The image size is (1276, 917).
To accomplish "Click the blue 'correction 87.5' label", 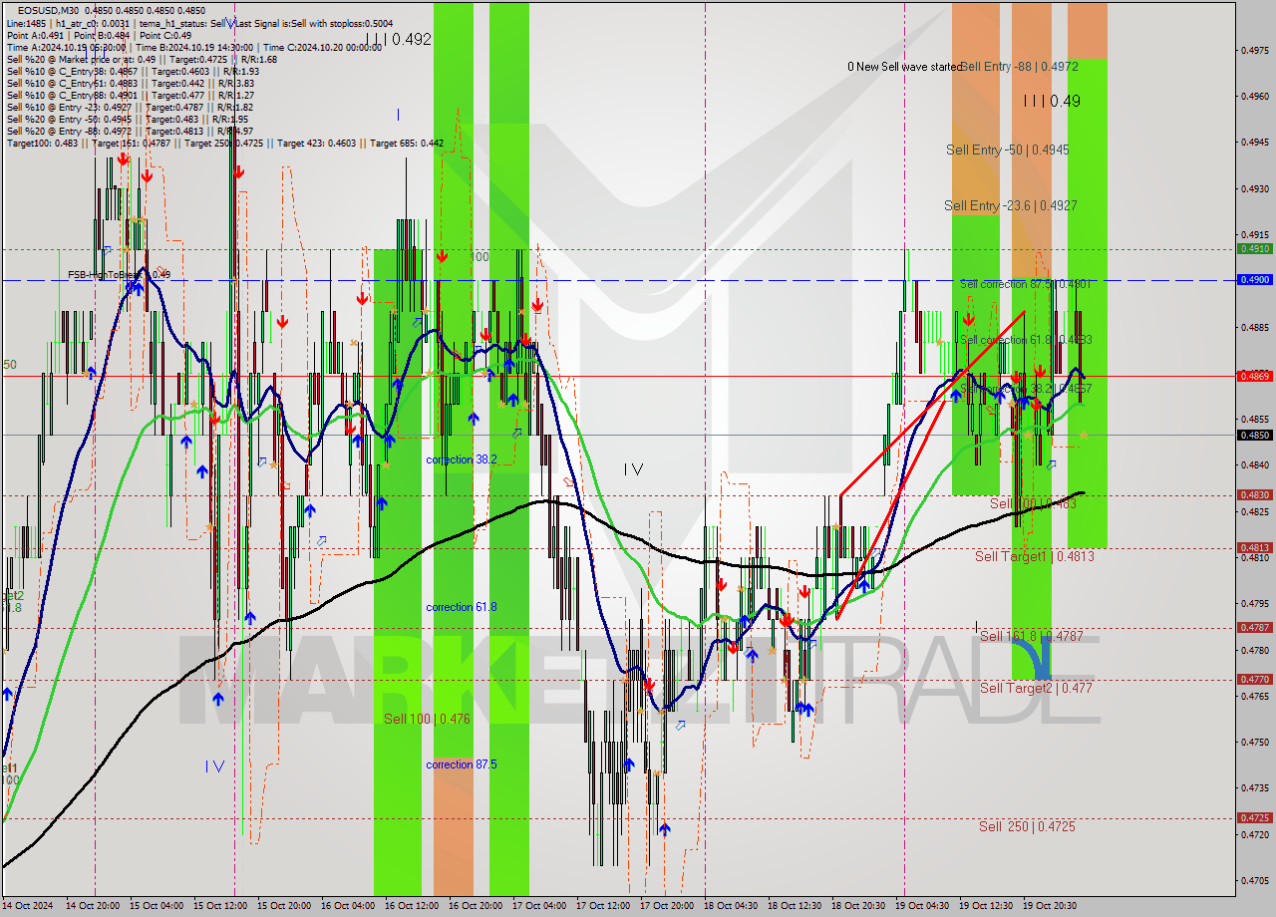I will (461, 764).
